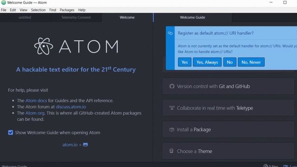Click the 'Register as default atom:// URI handler?' heading

point(215,33)
